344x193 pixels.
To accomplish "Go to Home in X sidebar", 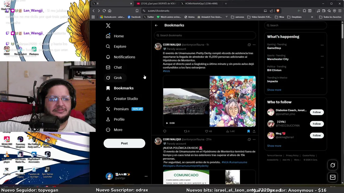I will coord(115,36).
